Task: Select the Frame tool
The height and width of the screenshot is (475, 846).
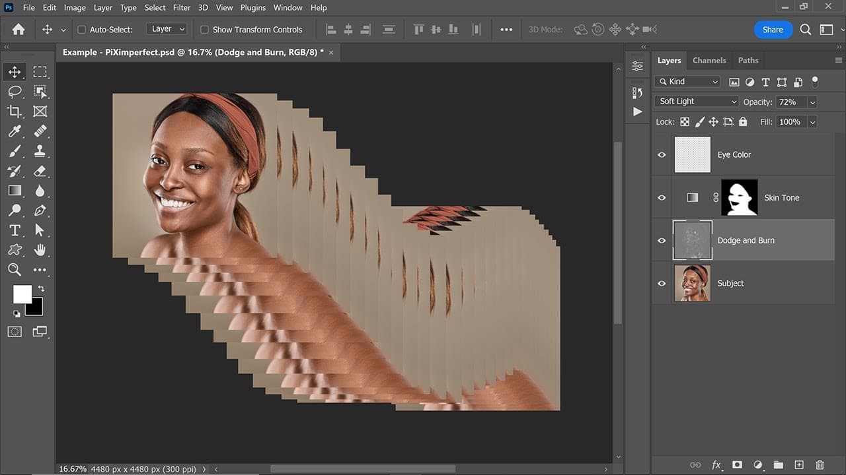Action: click(x=40, y=111)
